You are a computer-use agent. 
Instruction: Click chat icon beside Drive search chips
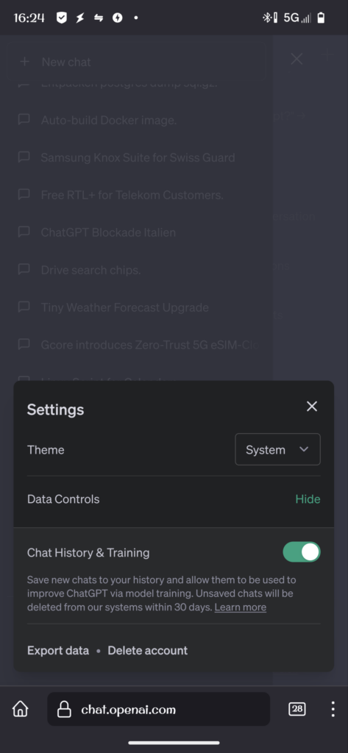(24, 269)
